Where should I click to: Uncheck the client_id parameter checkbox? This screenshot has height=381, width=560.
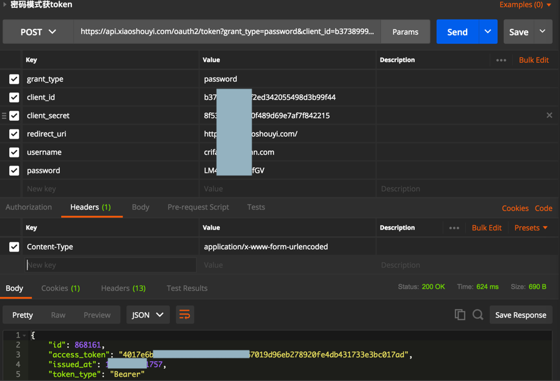(x=14, y=97)
